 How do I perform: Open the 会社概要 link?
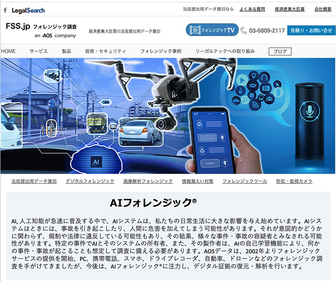pos(324,9)
